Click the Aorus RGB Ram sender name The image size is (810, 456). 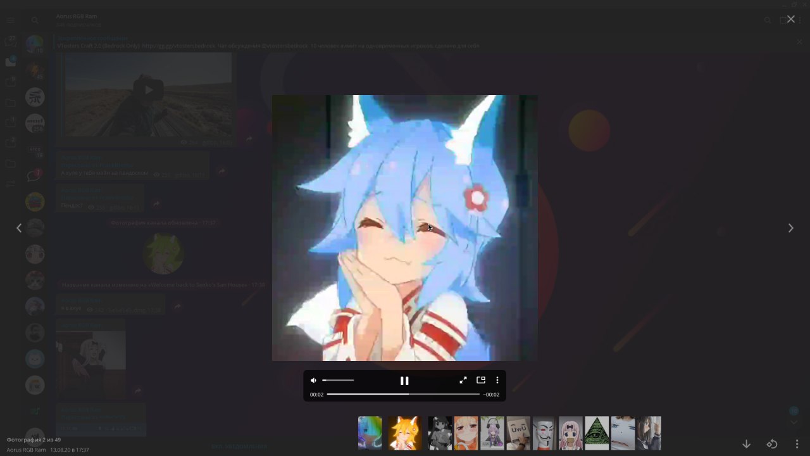tap(26, 450)
